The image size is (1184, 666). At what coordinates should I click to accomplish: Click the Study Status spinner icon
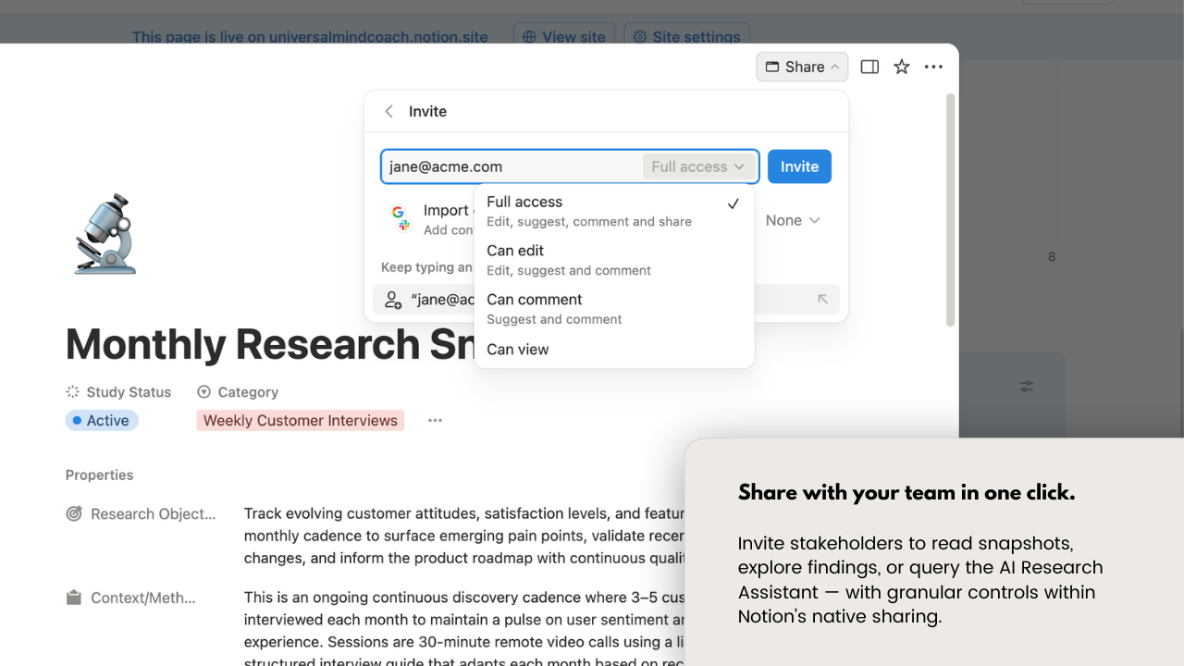click(x=72, y=391)
